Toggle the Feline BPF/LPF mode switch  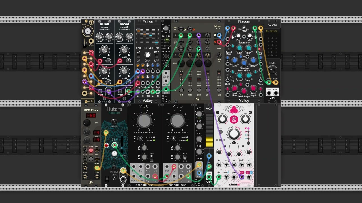[156, 56]
